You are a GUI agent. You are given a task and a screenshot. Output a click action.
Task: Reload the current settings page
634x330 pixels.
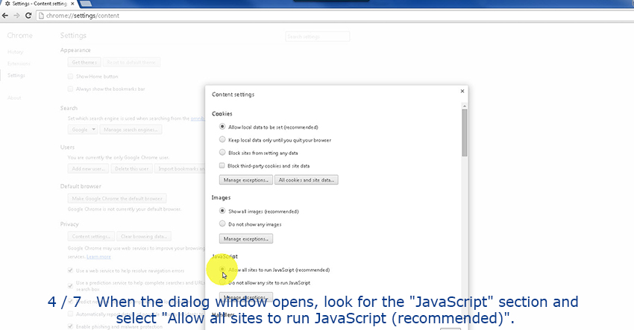[x=28, y=16]
